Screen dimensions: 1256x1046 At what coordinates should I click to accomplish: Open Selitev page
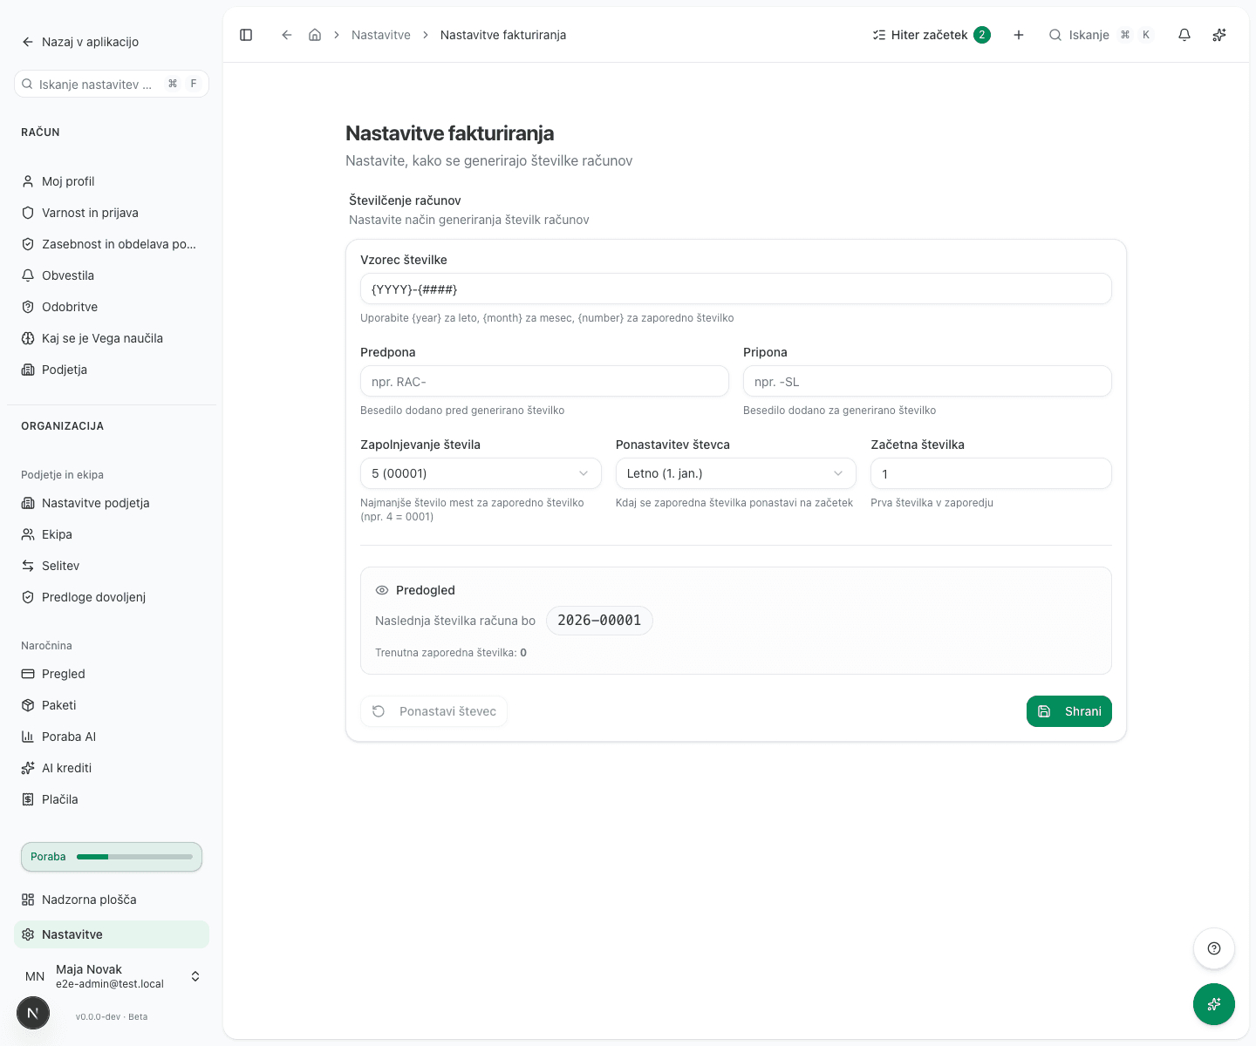point(112,566)
